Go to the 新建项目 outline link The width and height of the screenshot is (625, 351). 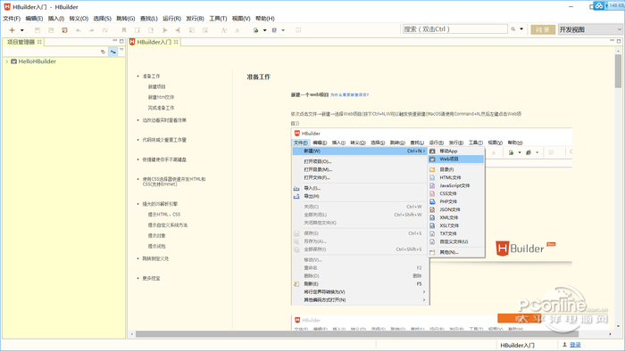[156, 86]
